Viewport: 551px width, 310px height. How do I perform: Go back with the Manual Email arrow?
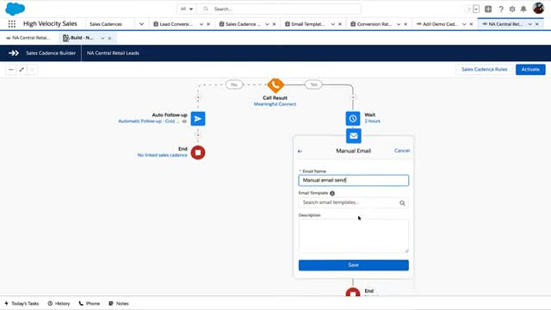point(300,152)
